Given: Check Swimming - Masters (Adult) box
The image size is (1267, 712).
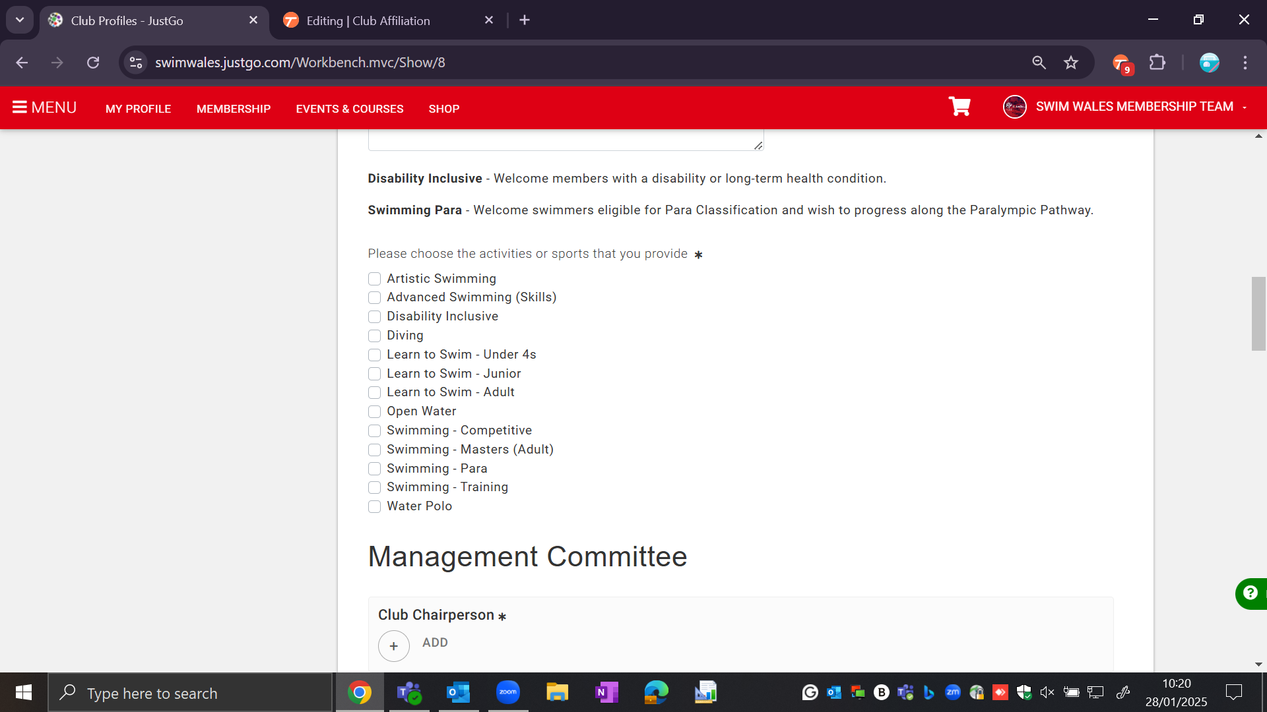Looking at the screenshot, I should [374, 450].
